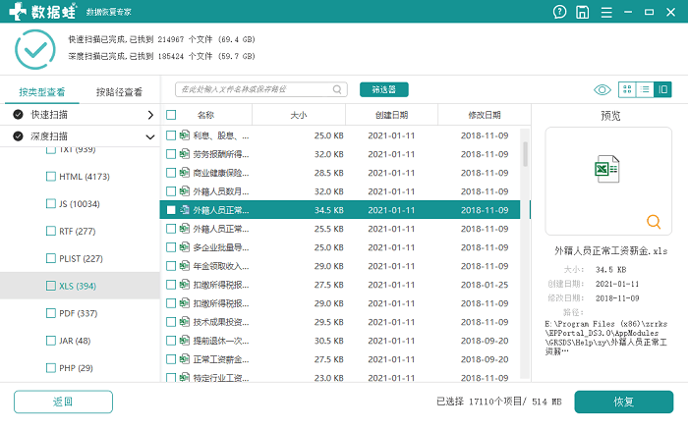Expand the 快速扫描 section arrow
This screenshot has height=429, width=688.
150,115
